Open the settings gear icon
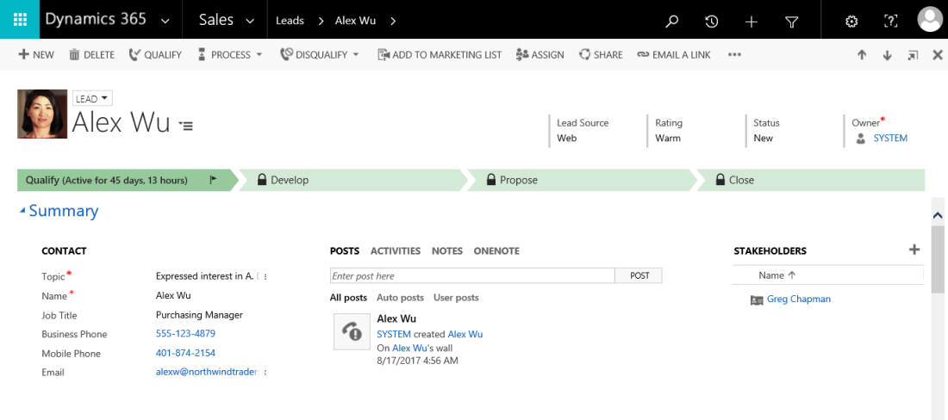Viewport: 948px width, 420px height. tap(851, 22)
